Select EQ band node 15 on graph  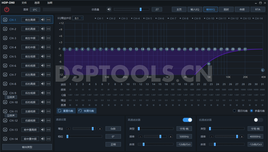tap(149, 49)
